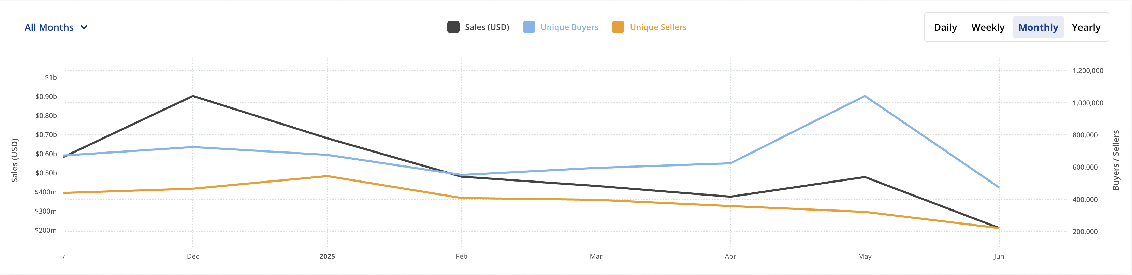Switch to the Daily view tab
1132x275 pixels.
click(x=945, y=27)
